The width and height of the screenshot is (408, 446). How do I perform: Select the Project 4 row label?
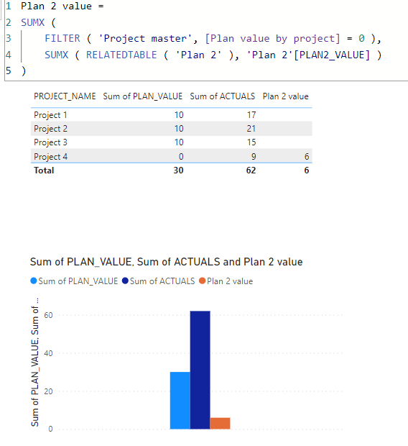(x=50, y=156)
